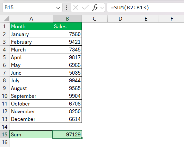Click the cell with value 7345
The image size is (184, 147).
(67, 50)
